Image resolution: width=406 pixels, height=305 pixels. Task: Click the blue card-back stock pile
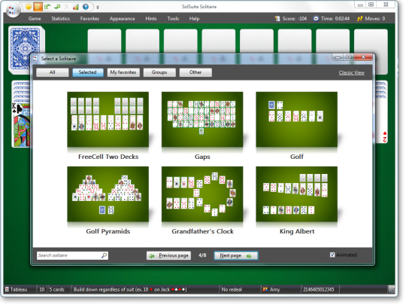coord(25,48)
